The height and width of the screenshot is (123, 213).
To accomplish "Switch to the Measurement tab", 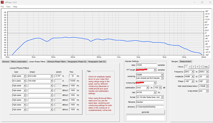I will click(185, 61).
